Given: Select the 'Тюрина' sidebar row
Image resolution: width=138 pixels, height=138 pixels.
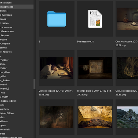Looking at the screenshot, I should tap(17, 35).
